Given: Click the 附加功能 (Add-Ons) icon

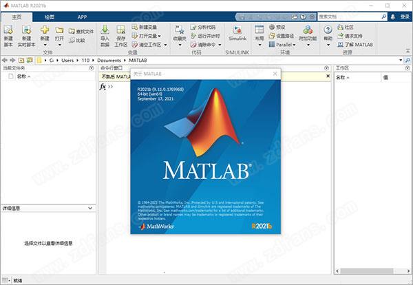Looking at the screenshot, I should [x=308, y=30].
